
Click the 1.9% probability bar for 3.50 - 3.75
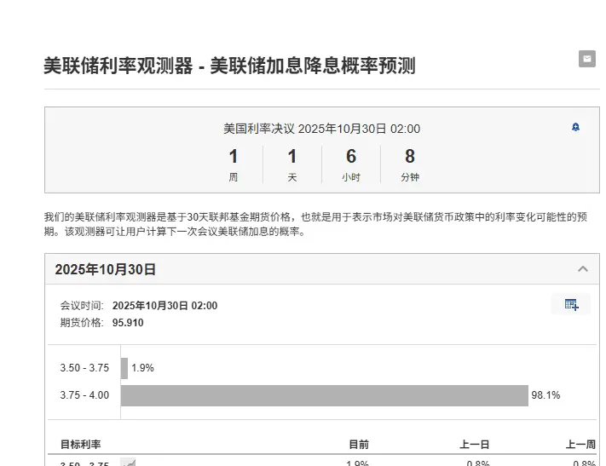(x=124, y=368)
